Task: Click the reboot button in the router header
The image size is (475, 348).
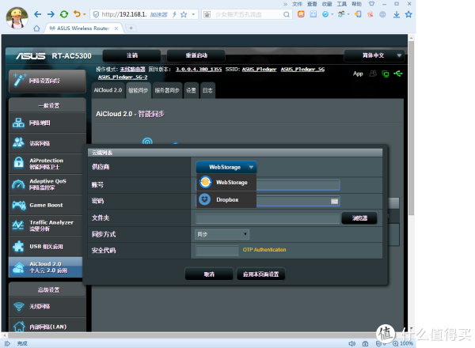Action: tap(196, 55)
